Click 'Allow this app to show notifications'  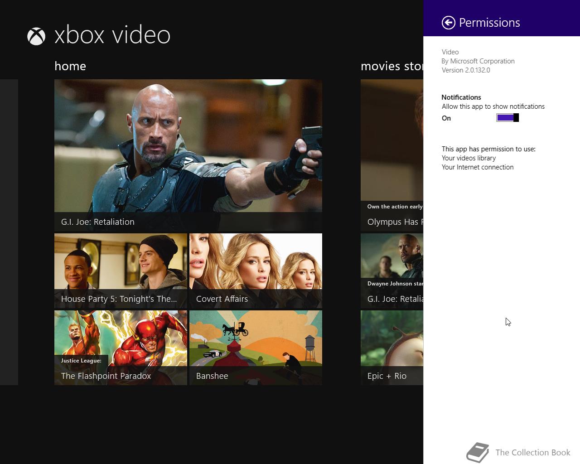pyautogui.click(x=493, y=106)
